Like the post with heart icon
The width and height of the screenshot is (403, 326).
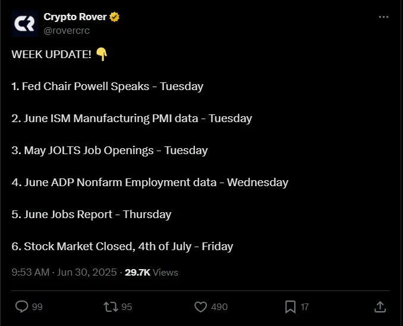pos(201,306)
